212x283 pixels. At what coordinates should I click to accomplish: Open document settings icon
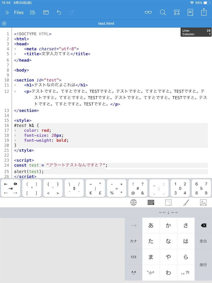190,12
